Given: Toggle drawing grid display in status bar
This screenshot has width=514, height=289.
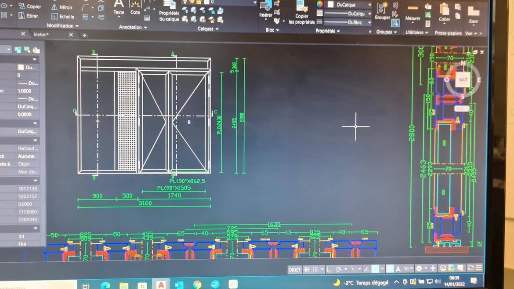Looking at the screenshot, I should pos(307,269).
